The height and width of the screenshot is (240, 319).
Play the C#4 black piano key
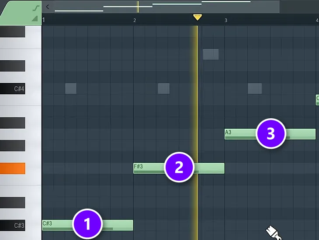click(13, 89)
